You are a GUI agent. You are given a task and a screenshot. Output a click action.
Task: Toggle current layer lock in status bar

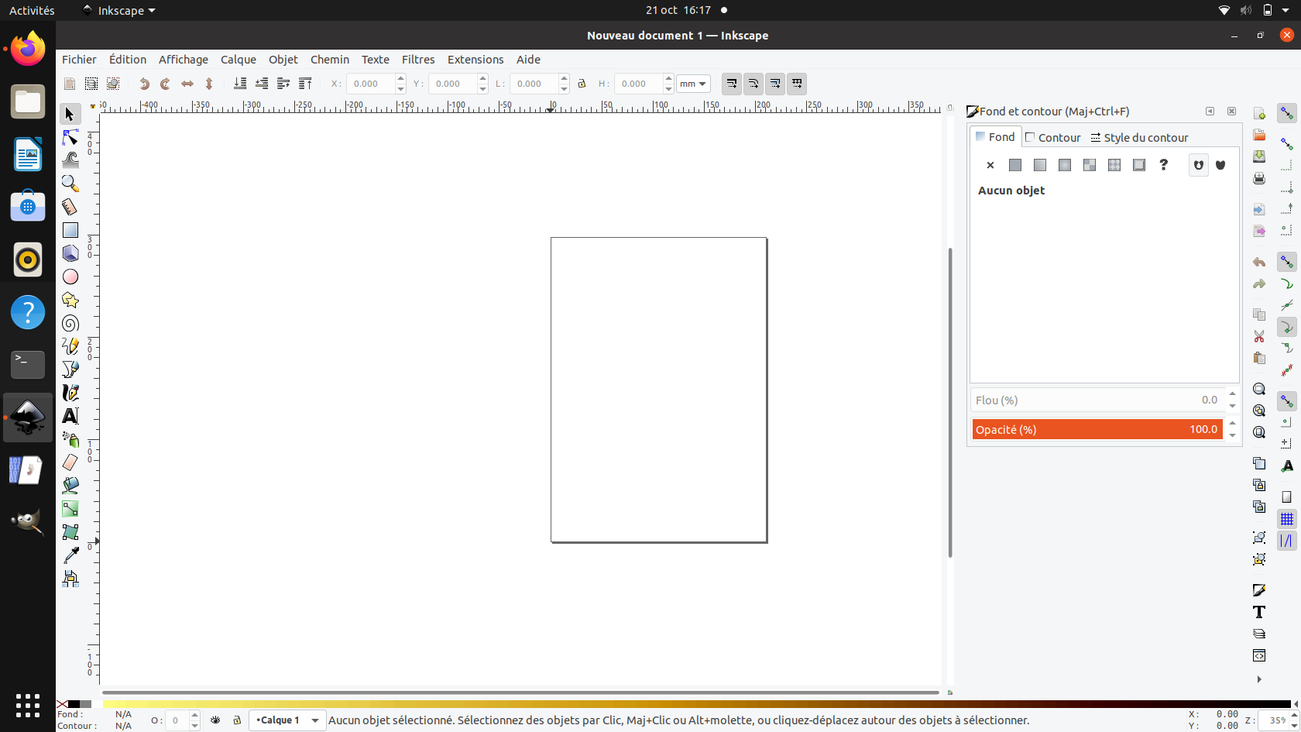(237, 720)
